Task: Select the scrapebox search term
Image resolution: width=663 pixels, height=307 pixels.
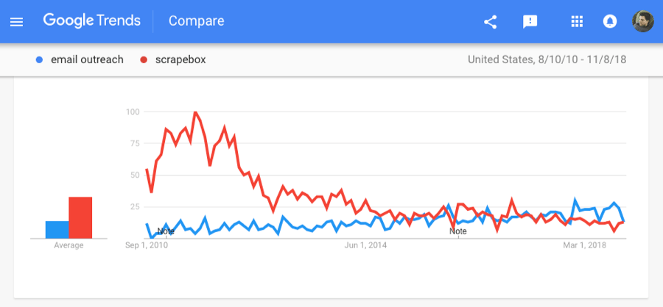Action: (x=180, y=60)
